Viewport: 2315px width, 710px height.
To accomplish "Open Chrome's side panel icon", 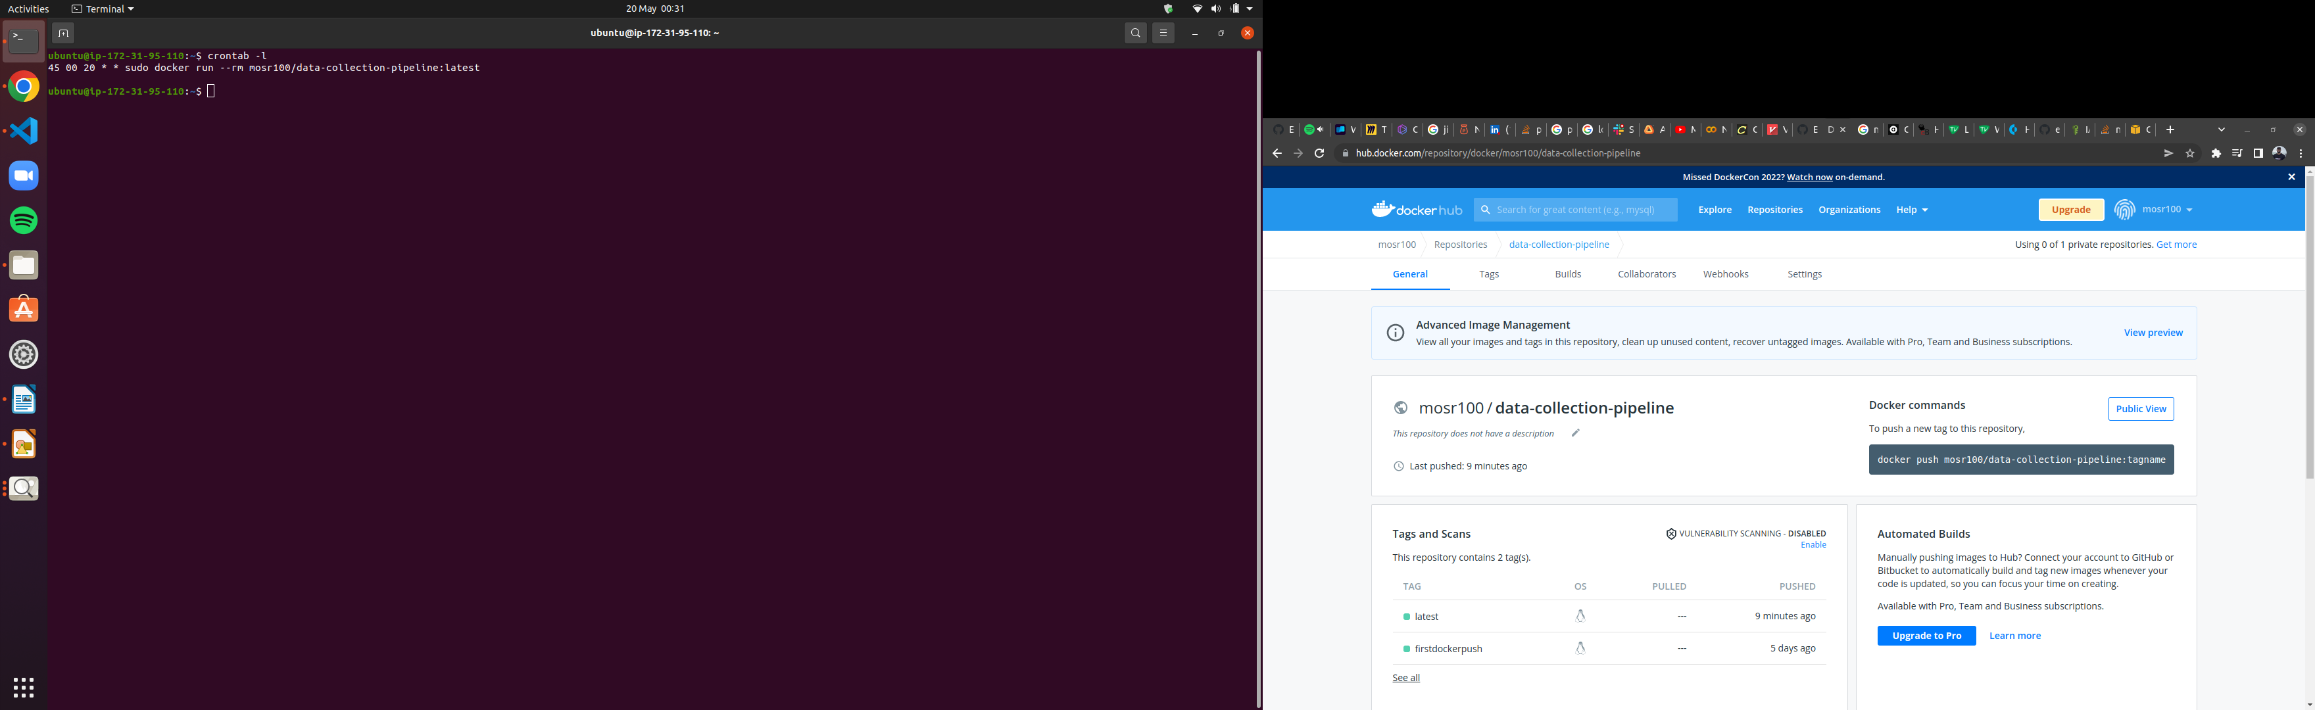I will 2258,153.
